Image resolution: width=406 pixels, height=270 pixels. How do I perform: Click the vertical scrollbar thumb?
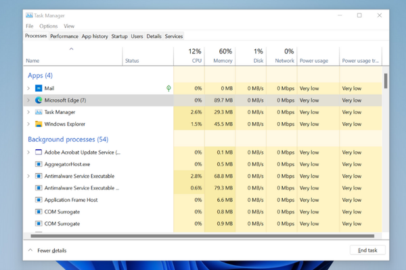[386, 81]
